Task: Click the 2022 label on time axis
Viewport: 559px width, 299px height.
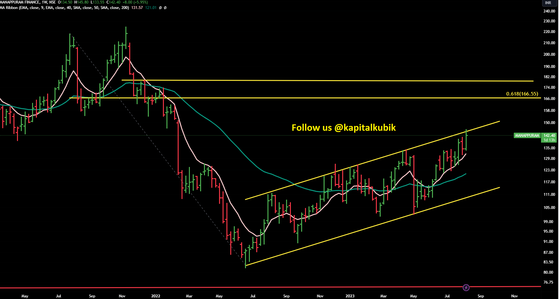Action: tap(156, 296)
